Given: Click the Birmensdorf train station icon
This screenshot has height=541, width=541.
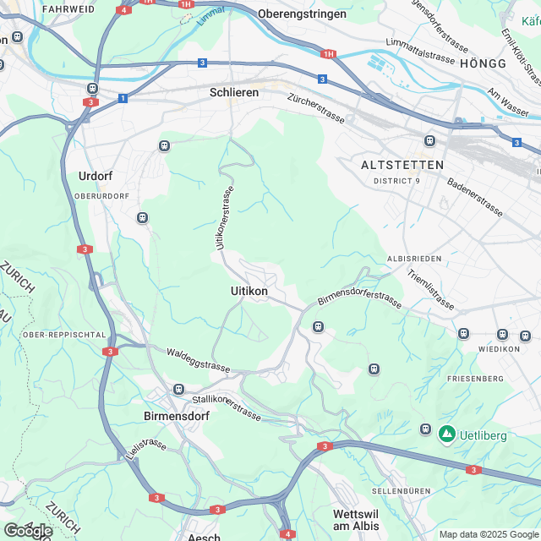Looking at the screenshot, I should [178, 389].
